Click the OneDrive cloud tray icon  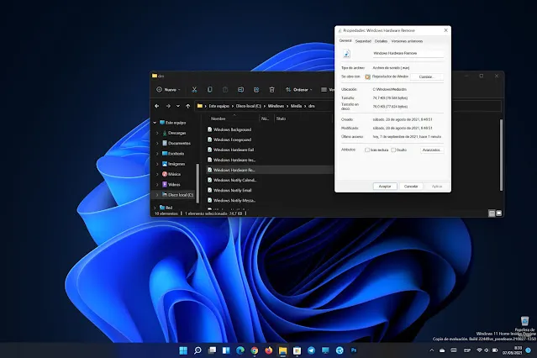(442, 350)
